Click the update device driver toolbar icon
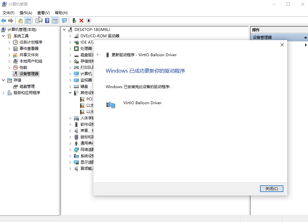The image size is (308, 222). pos(74,21)
